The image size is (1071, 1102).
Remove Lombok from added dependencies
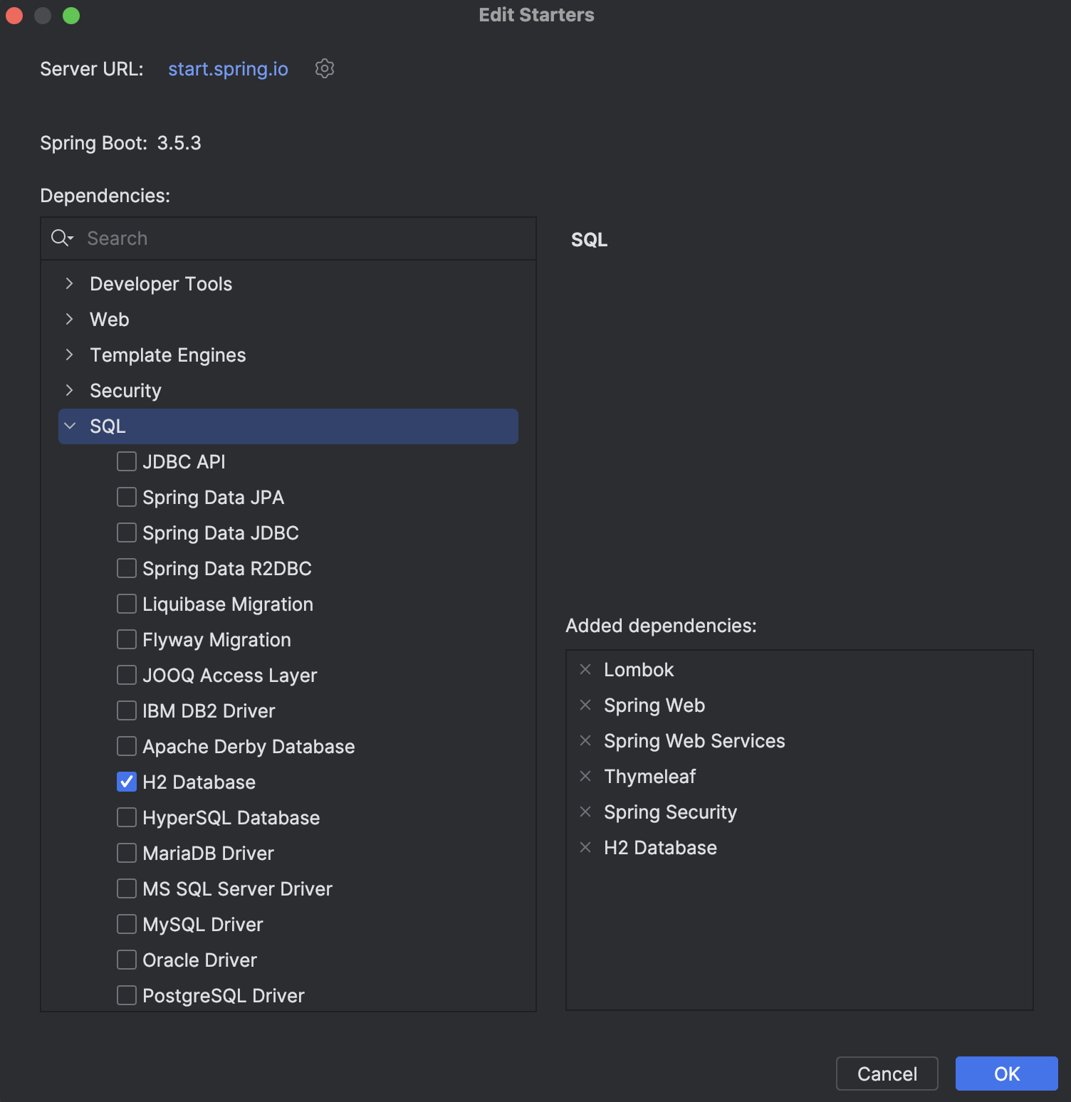pyautogui.click(x=585, y=669)
